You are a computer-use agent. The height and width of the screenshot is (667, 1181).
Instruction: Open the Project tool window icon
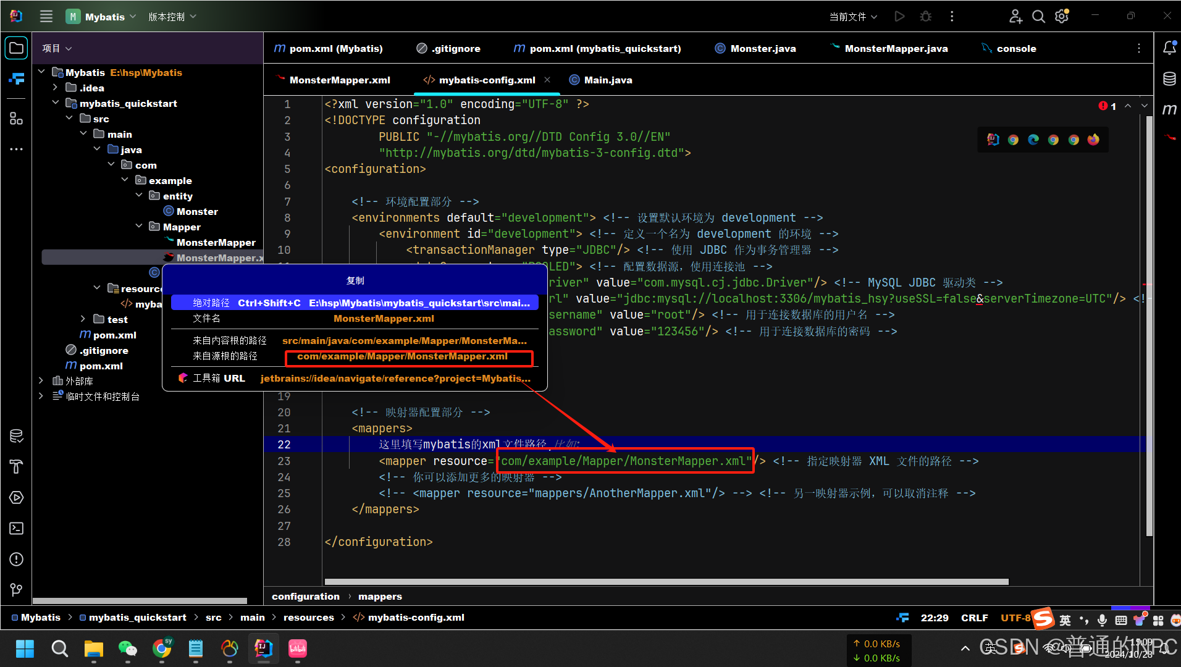click(x=17, y=48)
